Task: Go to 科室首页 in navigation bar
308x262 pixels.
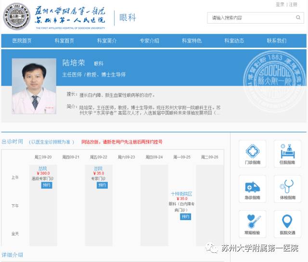Action: tap(64, 40)
